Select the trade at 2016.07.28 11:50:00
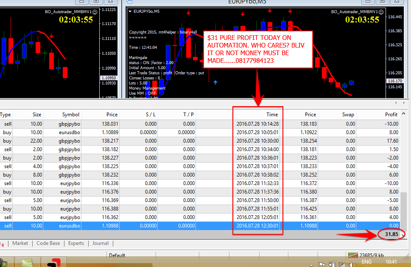 pyautogui.click(x=199, y=200)
